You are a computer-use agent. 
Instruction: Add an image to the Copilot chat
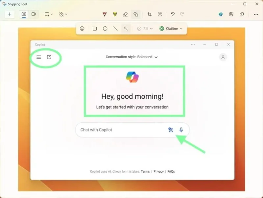pos(171,130)
